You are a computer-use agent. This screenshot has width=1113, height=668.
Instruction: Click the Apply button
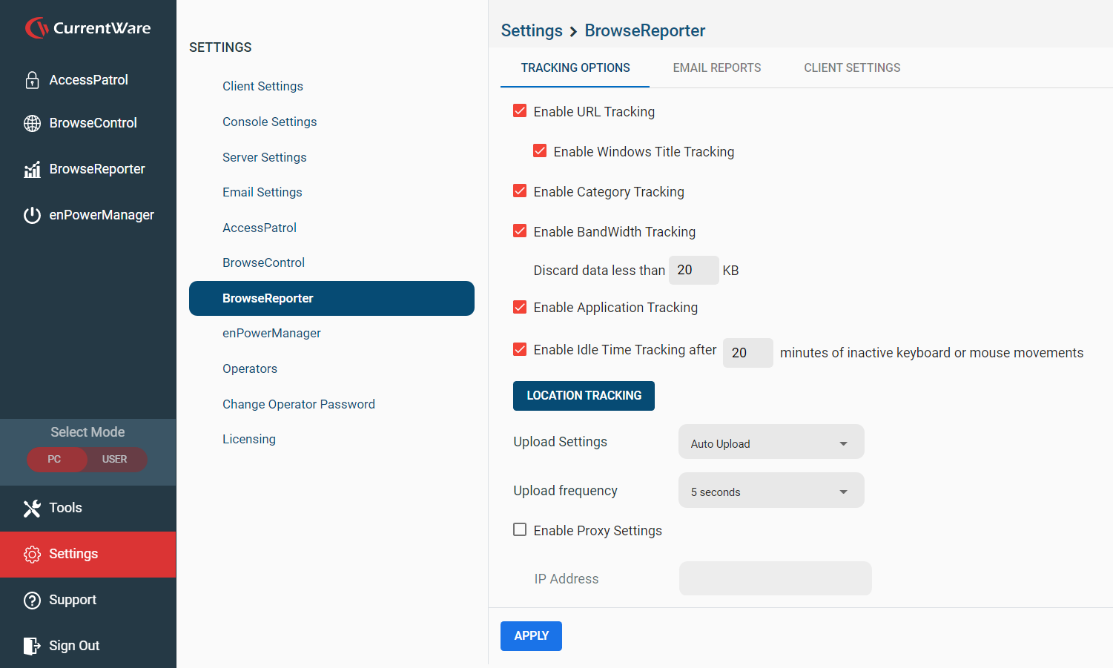(x=531, y=636)
